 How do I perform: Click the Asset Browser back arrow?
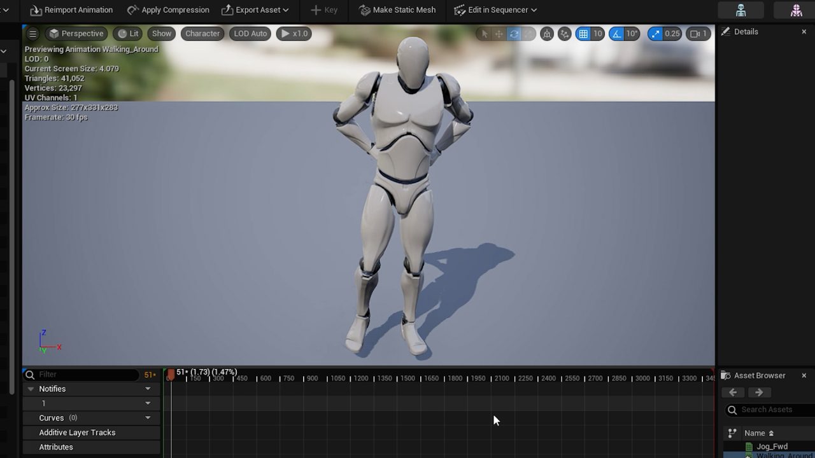732,392
